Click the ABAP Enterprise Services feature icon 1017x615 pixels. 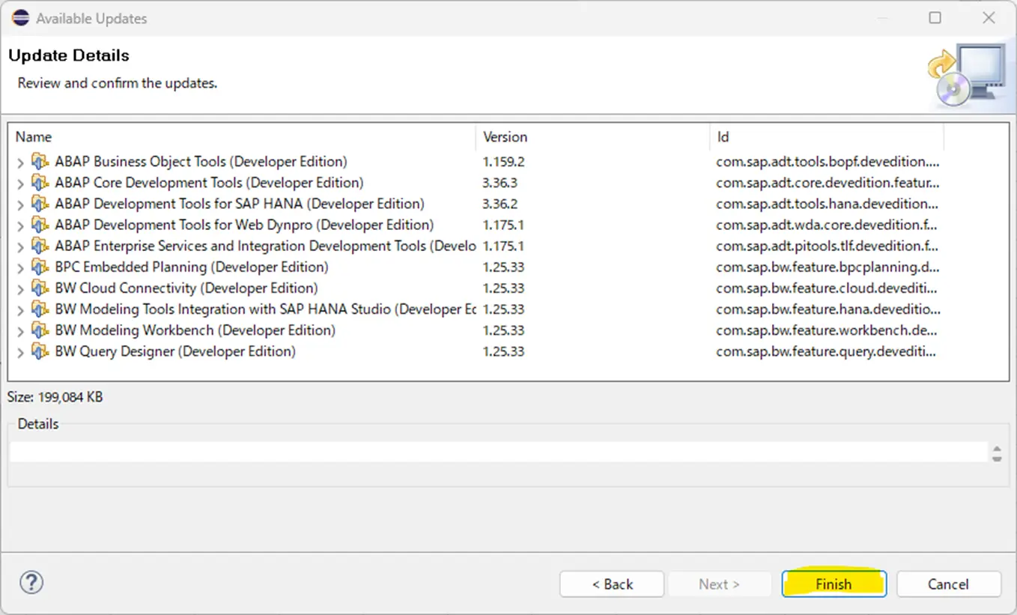tap(40, 246)
